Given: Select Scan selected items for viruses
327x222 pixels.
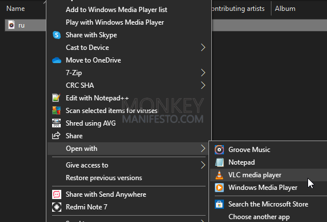Looking at the screenshot, I should click(x=112, y=111).
